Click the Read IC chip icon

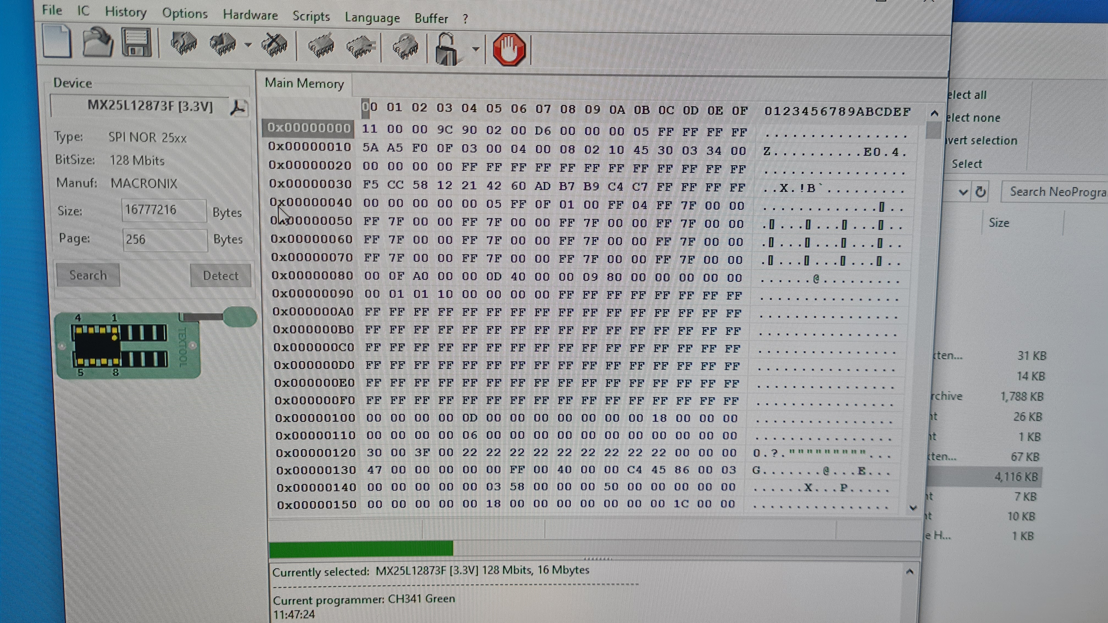pos(184,44)
